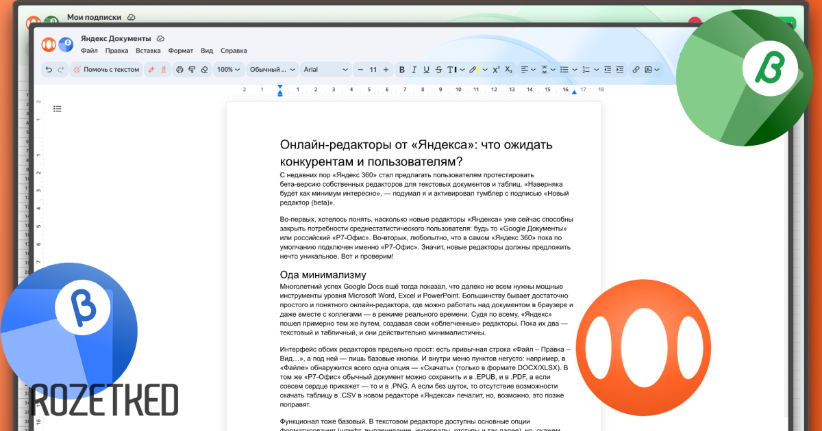The width and height of the screenshot is (822, 431).
Task: Click the cloud icon beside 'Мои подписки'
Action: click(132, 16)
